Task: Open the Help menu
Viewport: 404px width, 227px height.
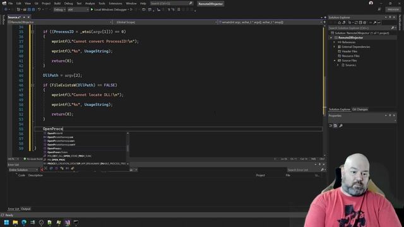Action: (143, 4)
